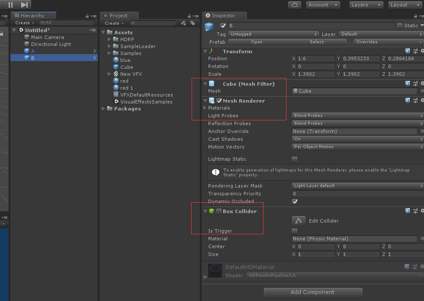Open the Transform component settings gear
Image resolution: width=424 pixels, height=301 pixels.
422,51
